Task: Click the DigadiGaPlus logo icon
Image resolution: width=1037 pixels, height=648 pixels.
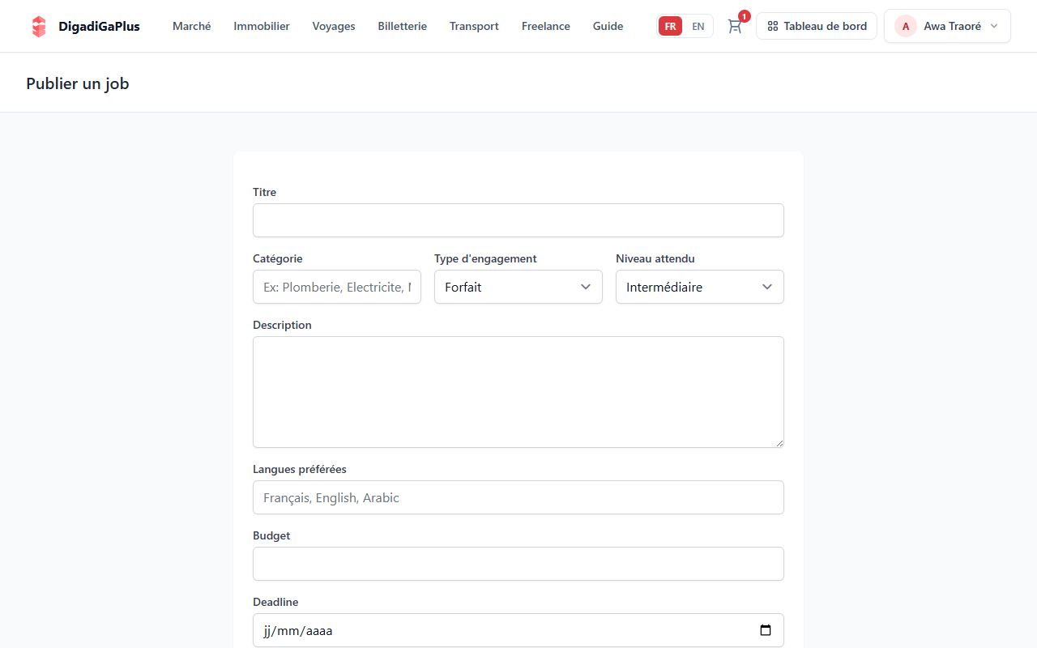Action: pyautogui.click(x=39, y=26)
